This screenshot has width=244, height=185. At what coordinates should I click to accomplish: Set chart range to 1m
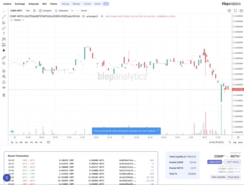31,142
